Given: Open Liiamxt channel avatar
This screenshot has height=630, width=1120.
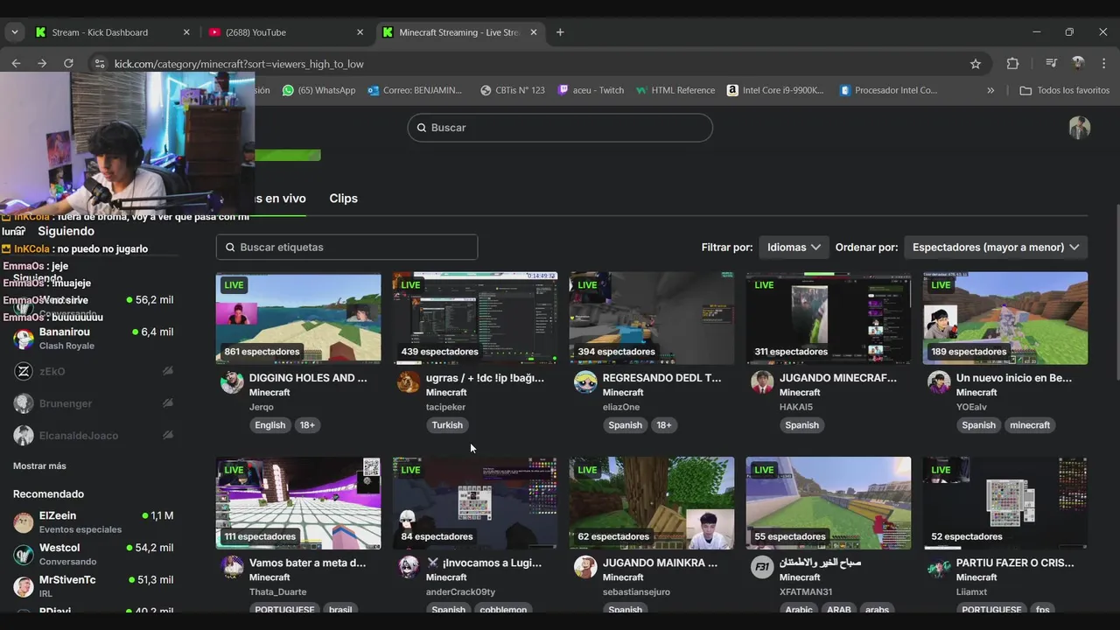Looking at the screenshot, I should (939, 567).
